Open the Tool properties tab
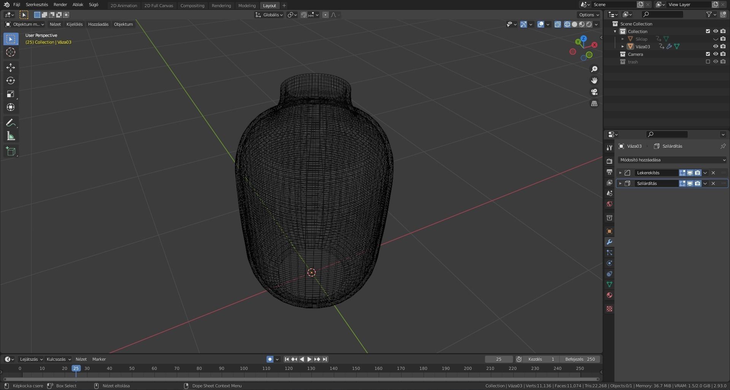Image resolution: width=730 pixels, height=390 pixels. 609,147
